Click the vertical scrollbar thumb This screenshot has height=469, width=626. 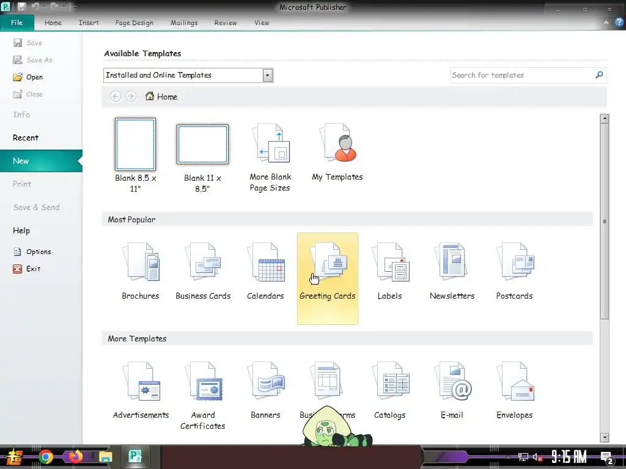(605, 221)
